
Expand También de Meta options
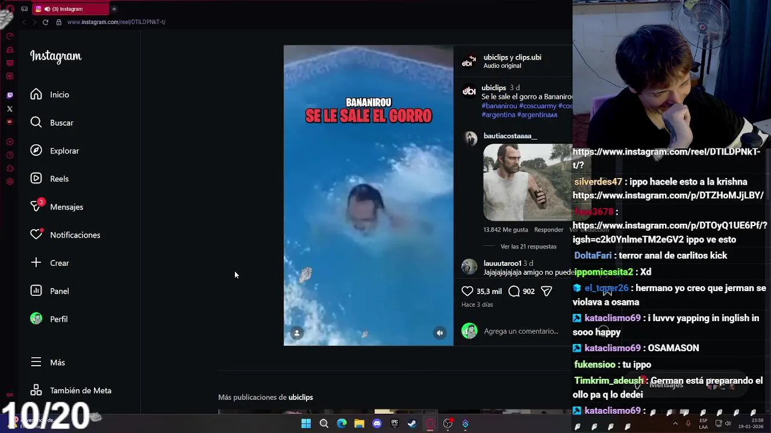point(71,390)
